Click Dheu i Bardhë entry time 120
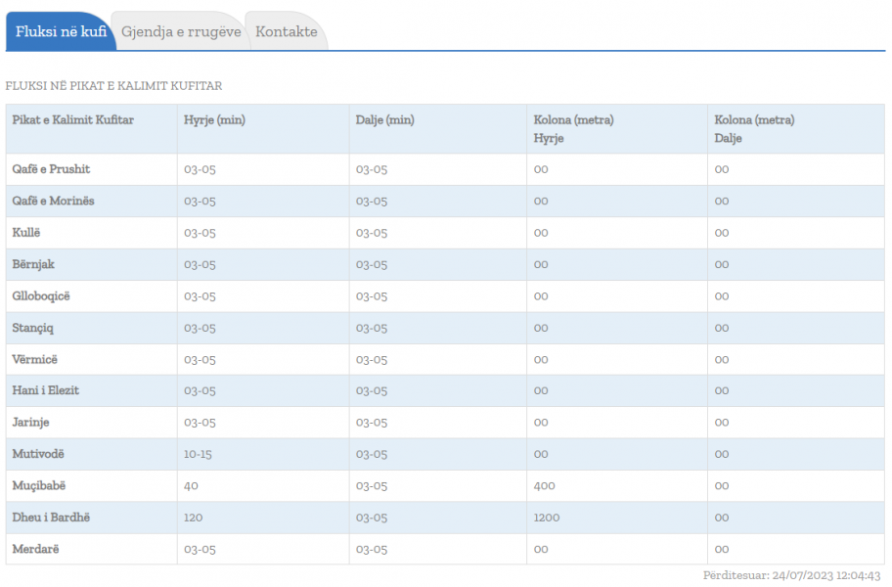 (x=194, y=519)
